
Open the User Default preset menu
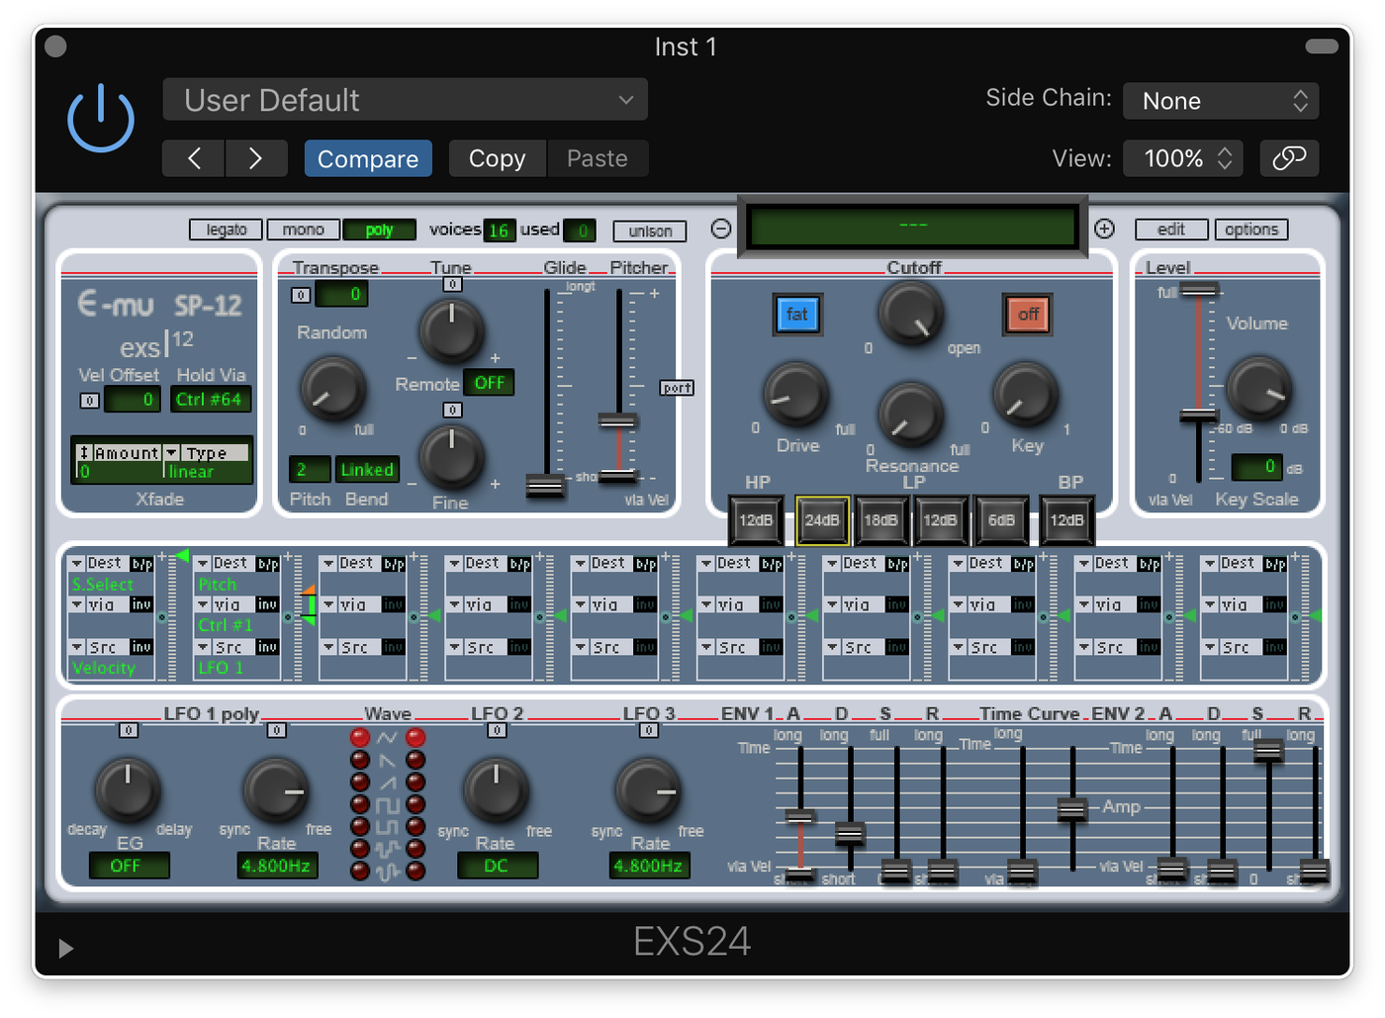click(x=406, y=100)
